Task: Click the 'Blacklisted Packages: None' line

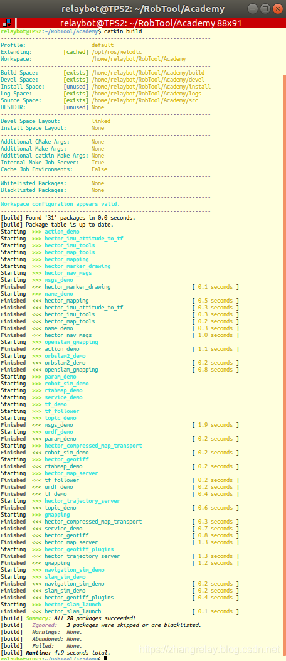Action: [52, 190]
